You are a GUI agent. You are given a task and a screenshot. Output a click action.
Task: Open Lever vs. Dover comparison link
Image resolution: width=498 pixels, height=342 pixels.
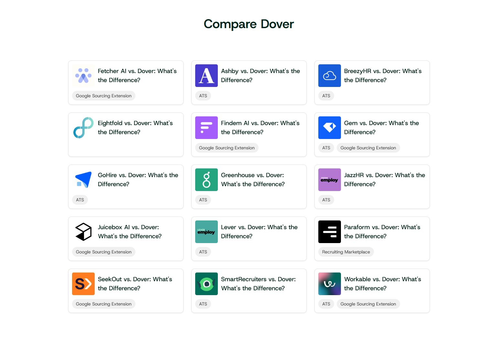tap(259, 232)
